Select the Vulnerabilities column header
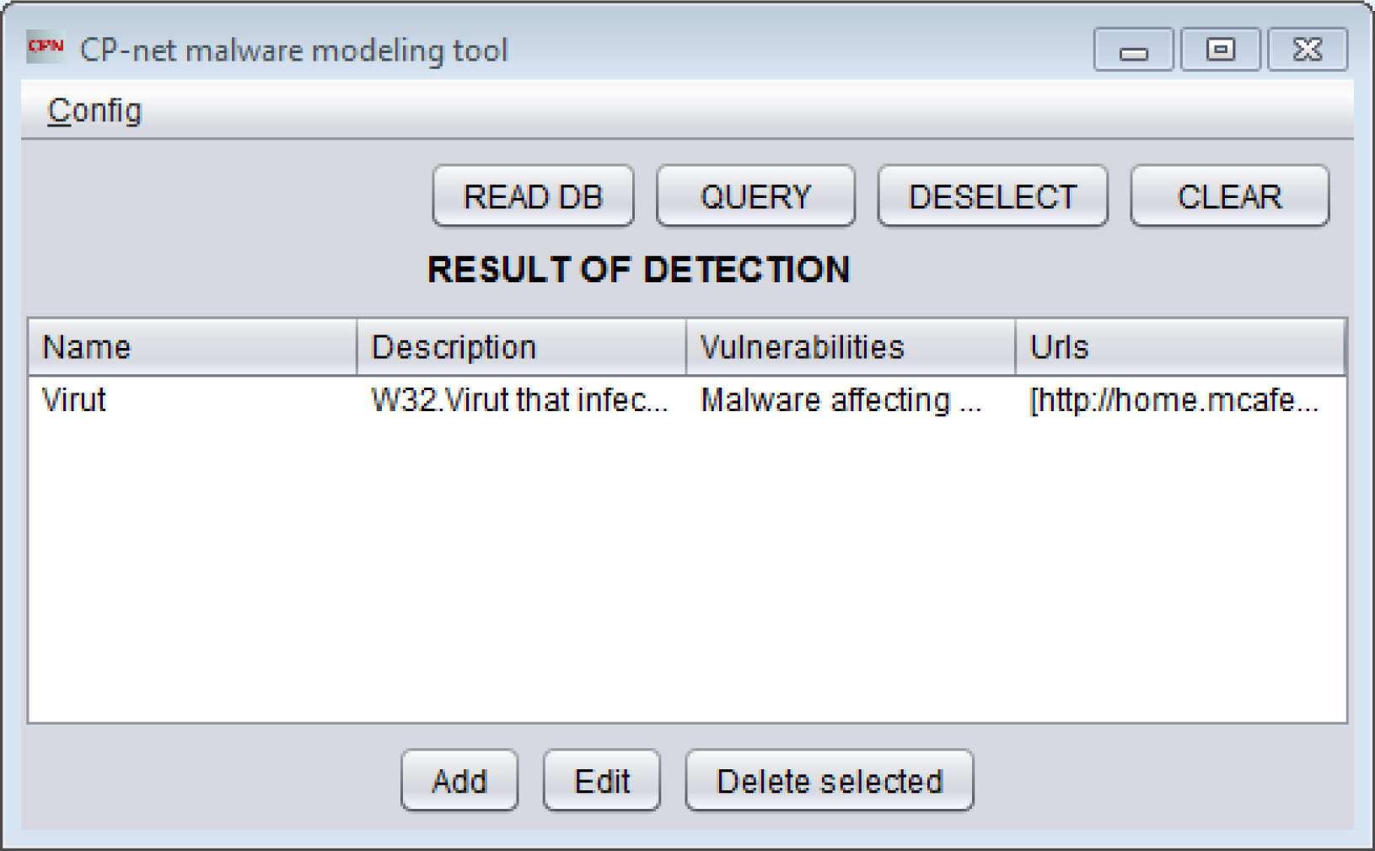This screenshot has width=1375, height=851. tap(850, 347)
